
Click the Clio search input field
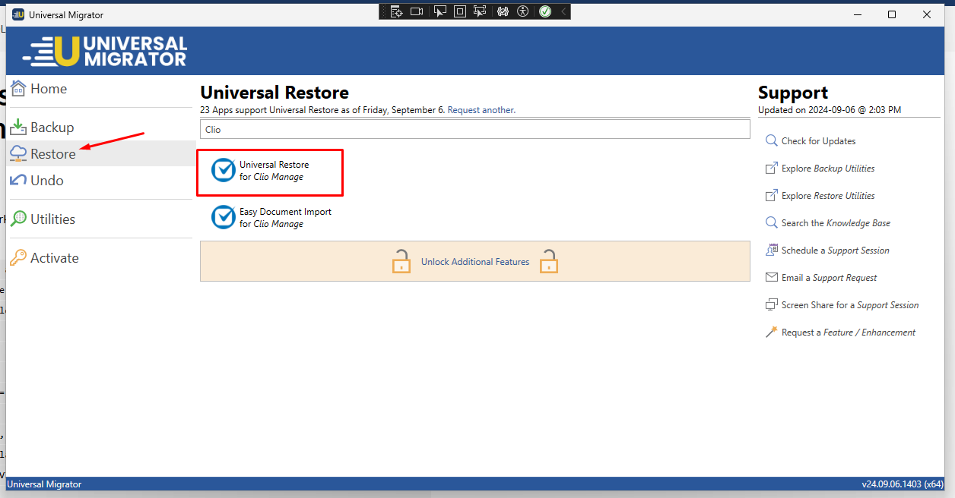(x=475, y=129)
